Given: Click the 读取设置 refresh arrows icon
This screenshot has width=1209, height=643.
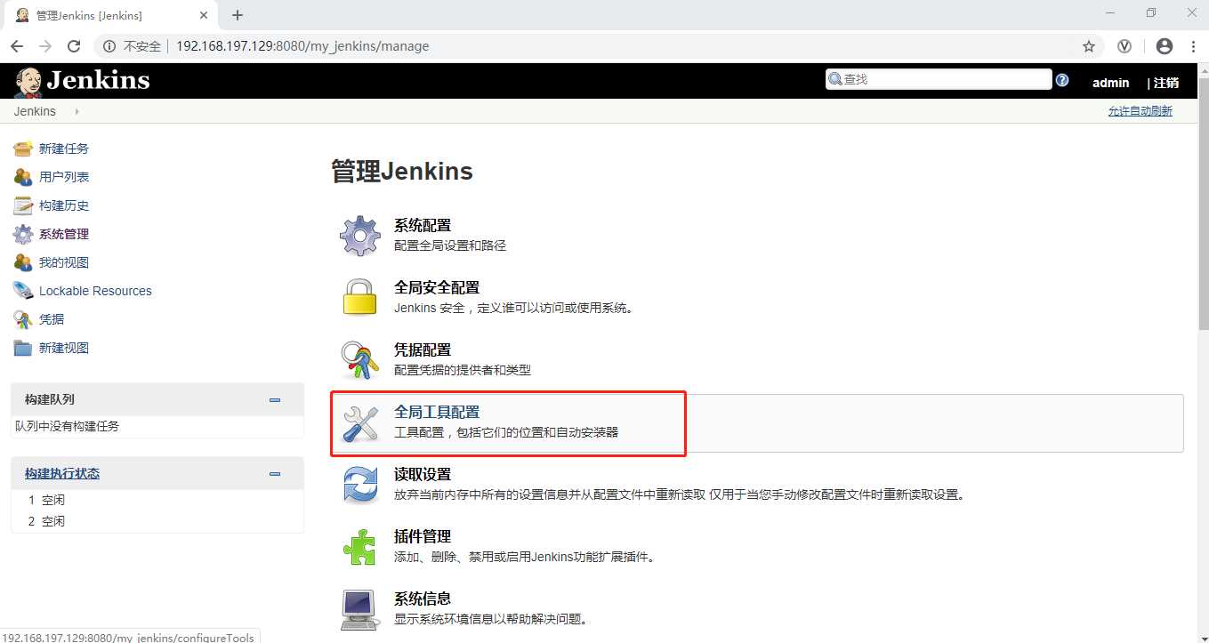Looking at the screenshot, I should [360, 486].
